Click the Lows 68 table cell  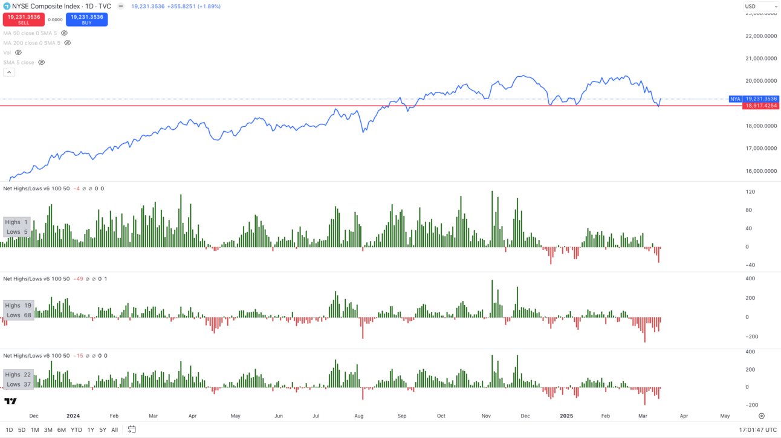tap(19, 315)
